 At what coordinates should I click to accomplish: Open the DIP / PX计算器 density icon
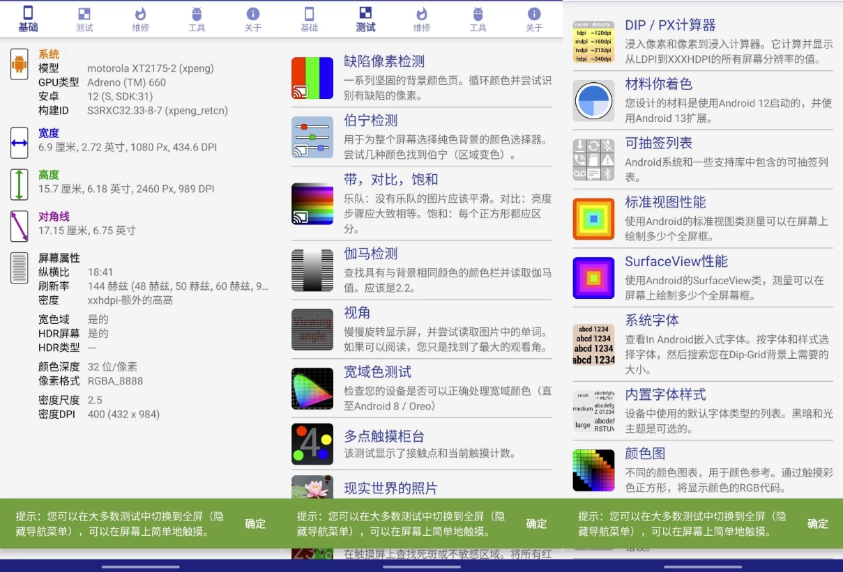[x=593, y=42]
